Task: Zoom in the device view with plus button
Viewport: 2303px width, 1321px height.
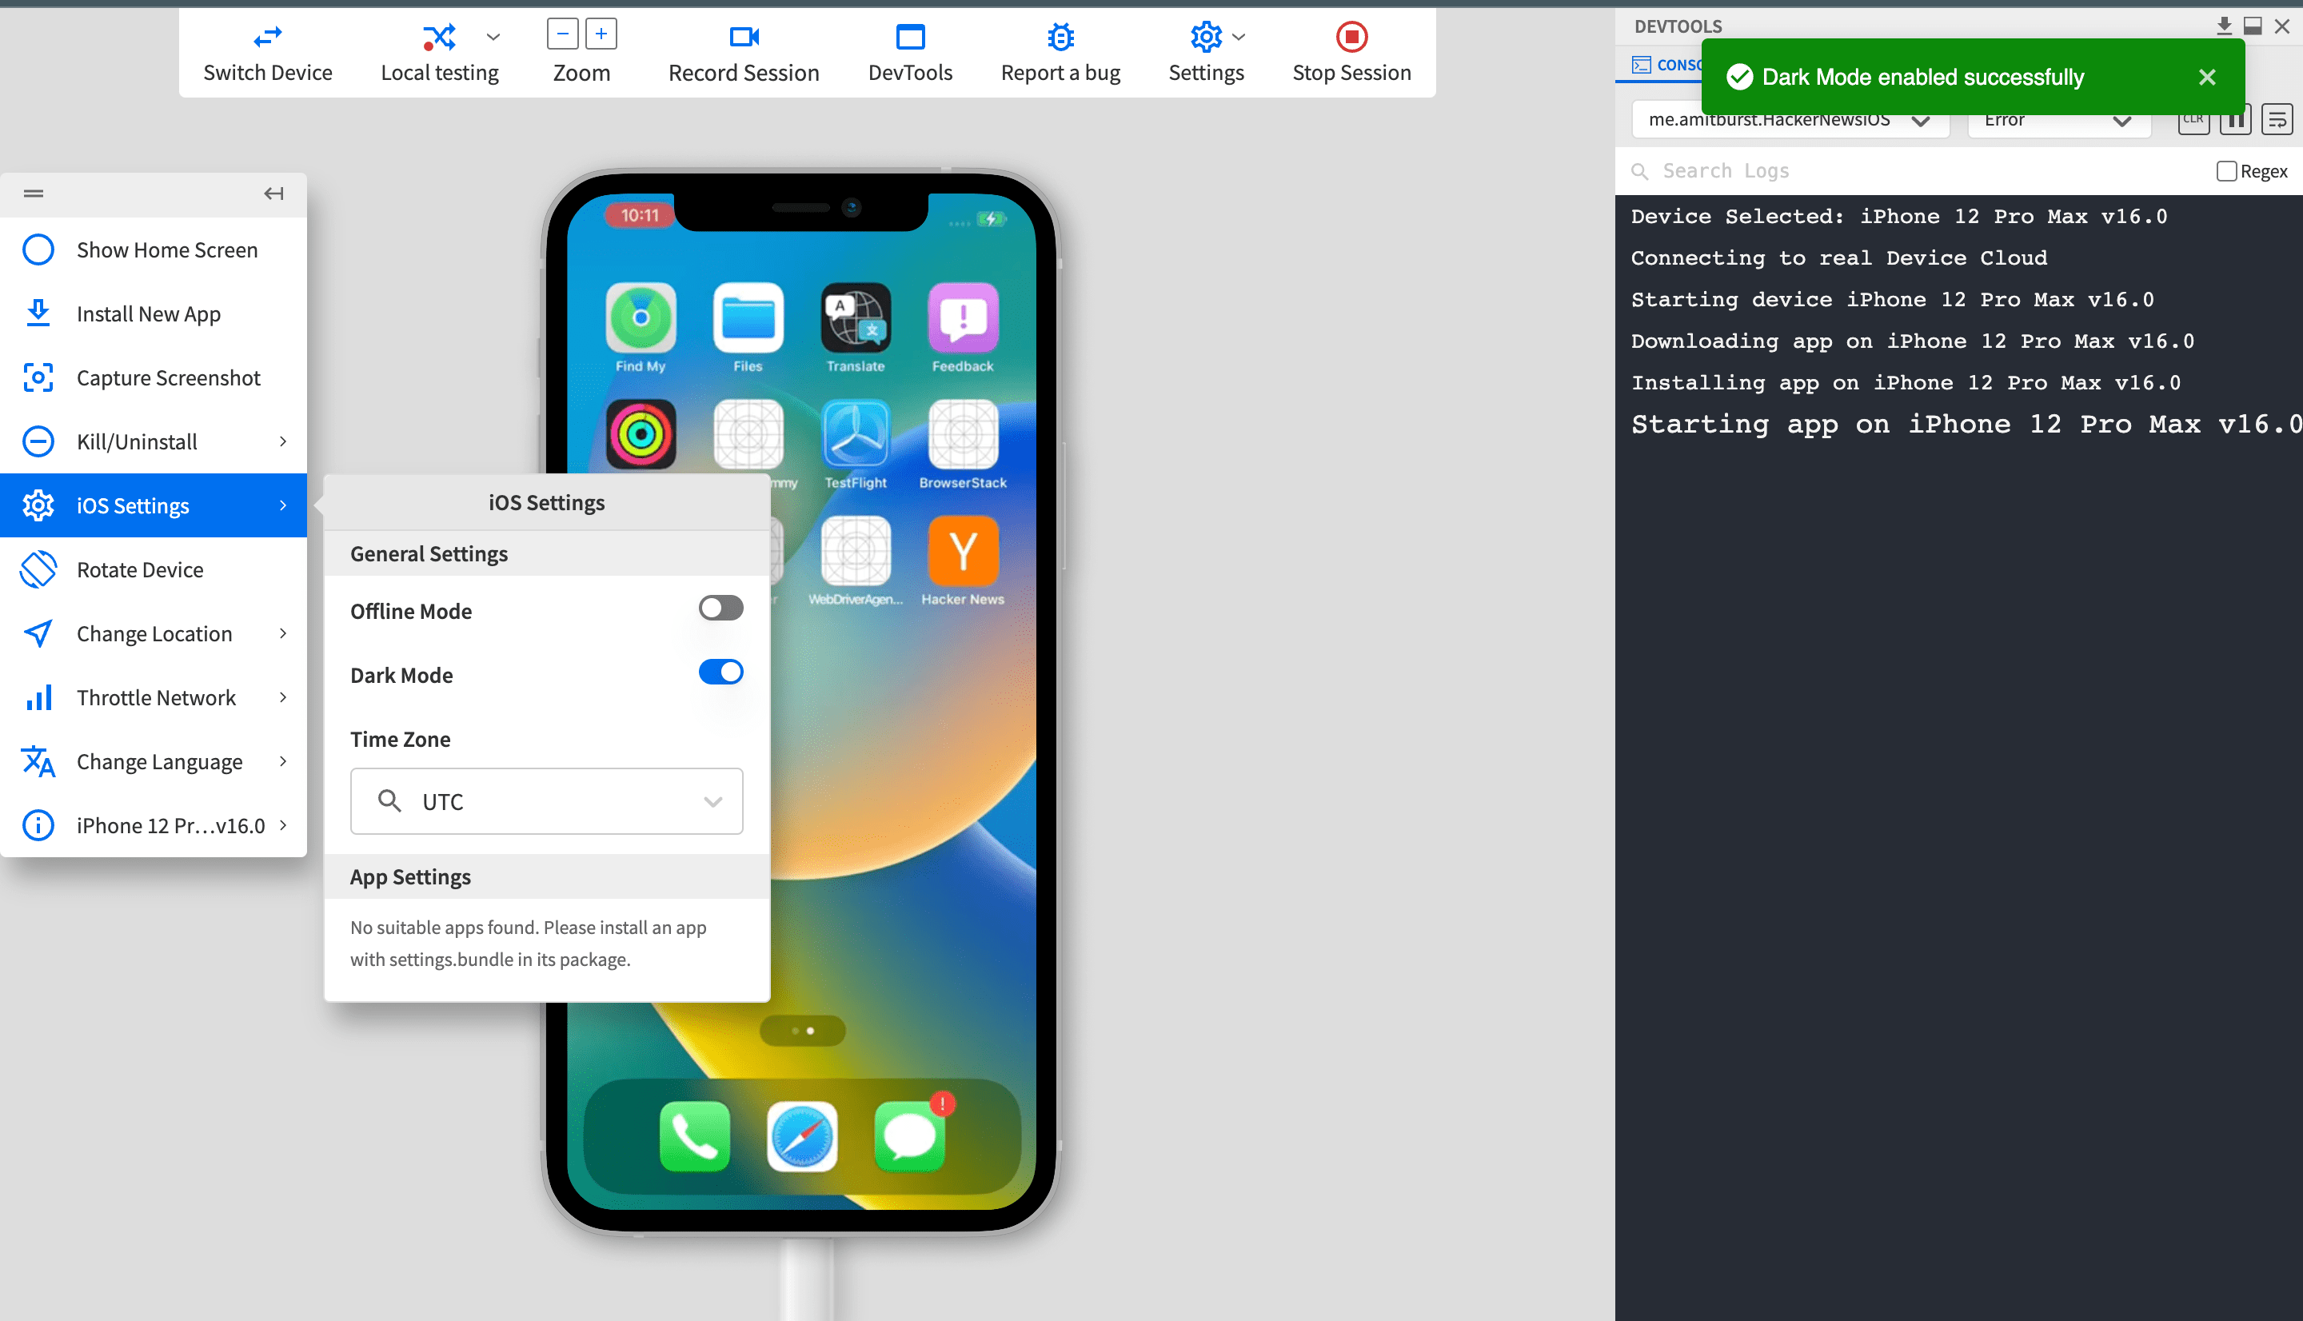Action: tap(601, 33)
